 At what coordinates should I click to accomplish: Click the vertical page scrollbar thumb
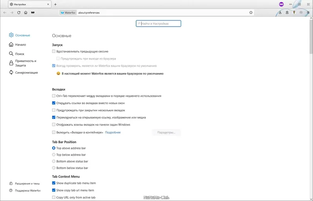[x=311, y=36]
